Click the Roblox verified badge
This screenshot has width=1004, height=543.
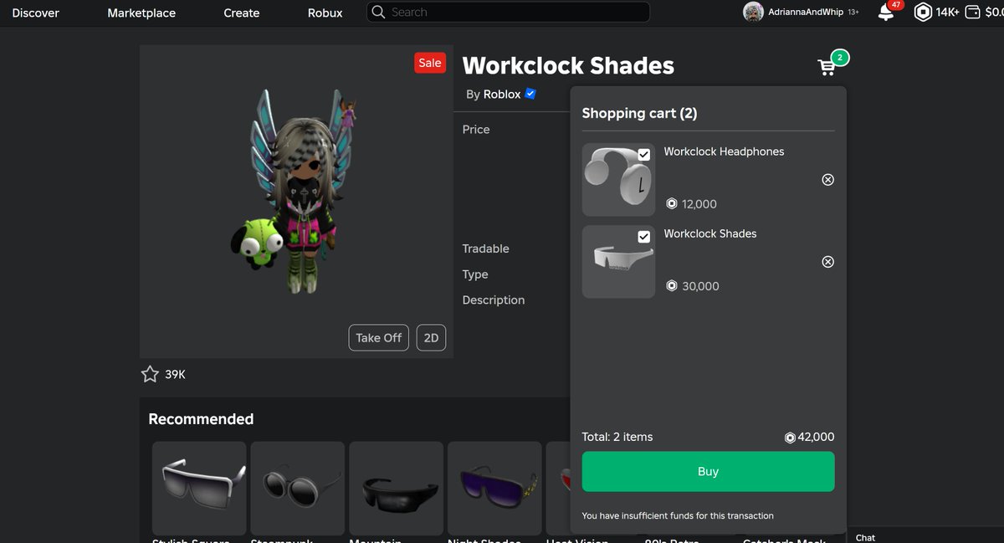pyautogui.click(x=530, y=94)
